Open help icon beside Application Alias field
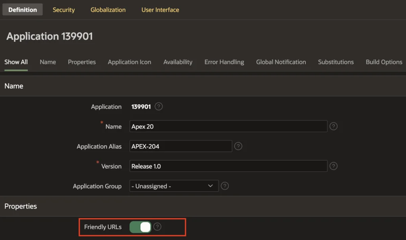Image resolution: width=406 pixels, height=240 pixels. [x=238, y=146]
